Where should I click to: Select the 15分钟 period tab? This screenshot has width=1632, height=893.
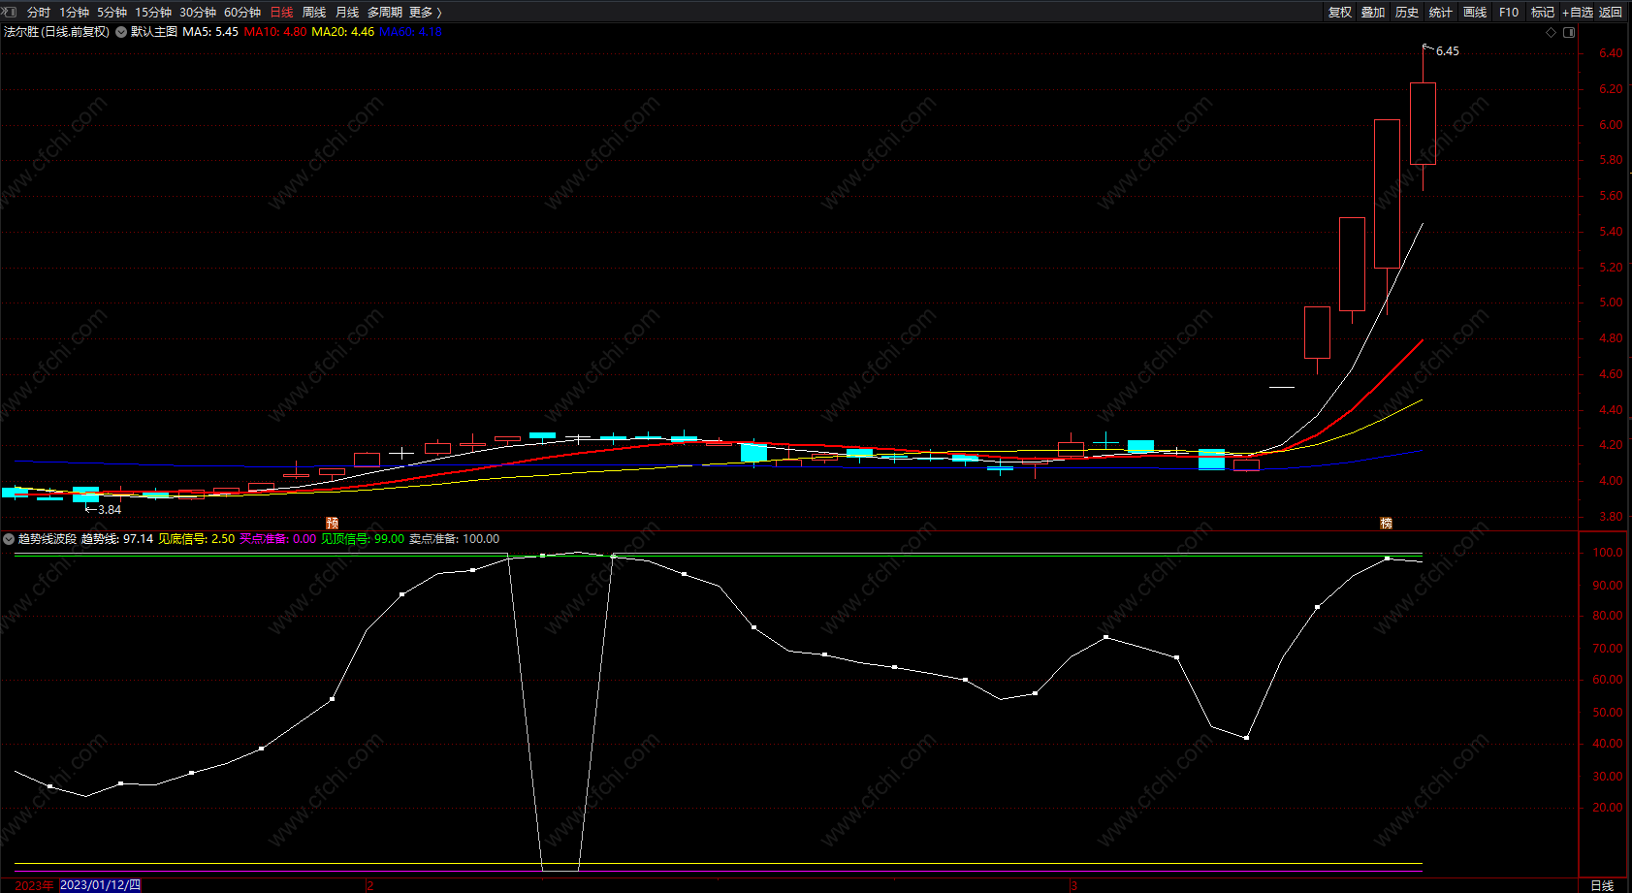pyautogui.click(x=153, y=13)
